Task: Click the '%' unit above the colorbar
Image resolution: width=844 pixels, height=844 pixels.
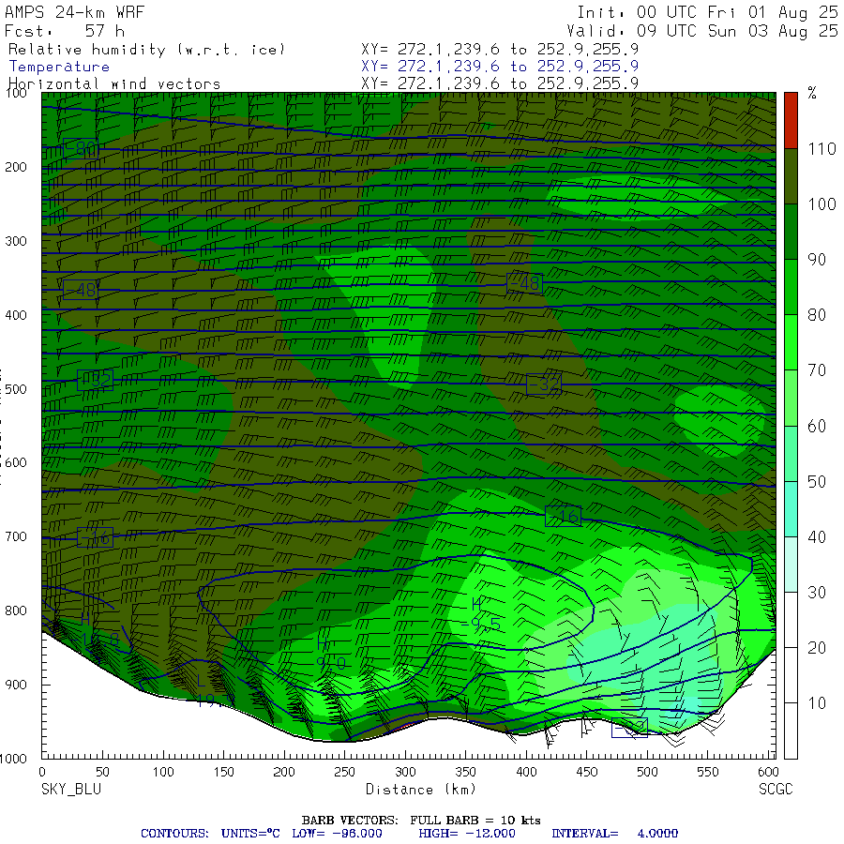Action: [x=812, y=93]
